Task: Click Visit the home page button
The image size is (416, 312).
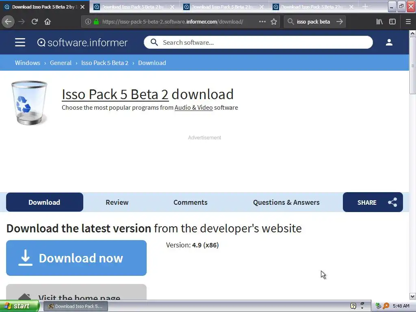Action: coord(76,292)
